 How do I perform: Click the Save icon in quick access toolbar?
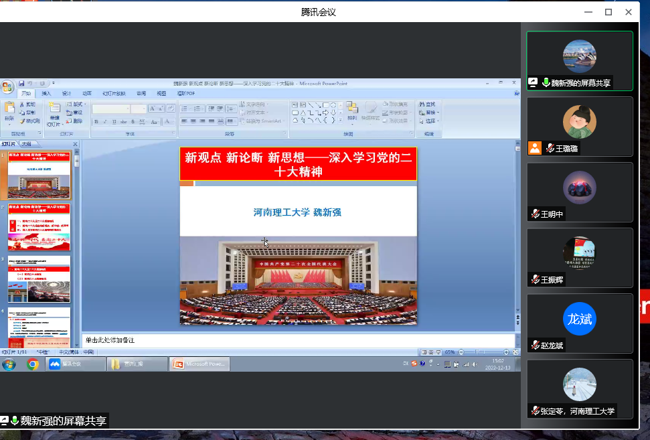coord(21,83)
